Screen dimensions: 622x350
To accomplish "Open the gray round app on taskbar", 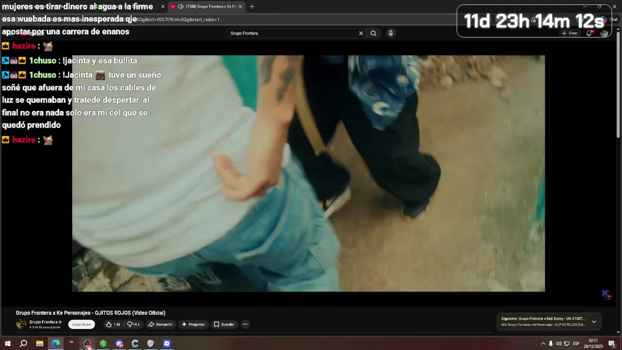I will [x=151, y=344].
